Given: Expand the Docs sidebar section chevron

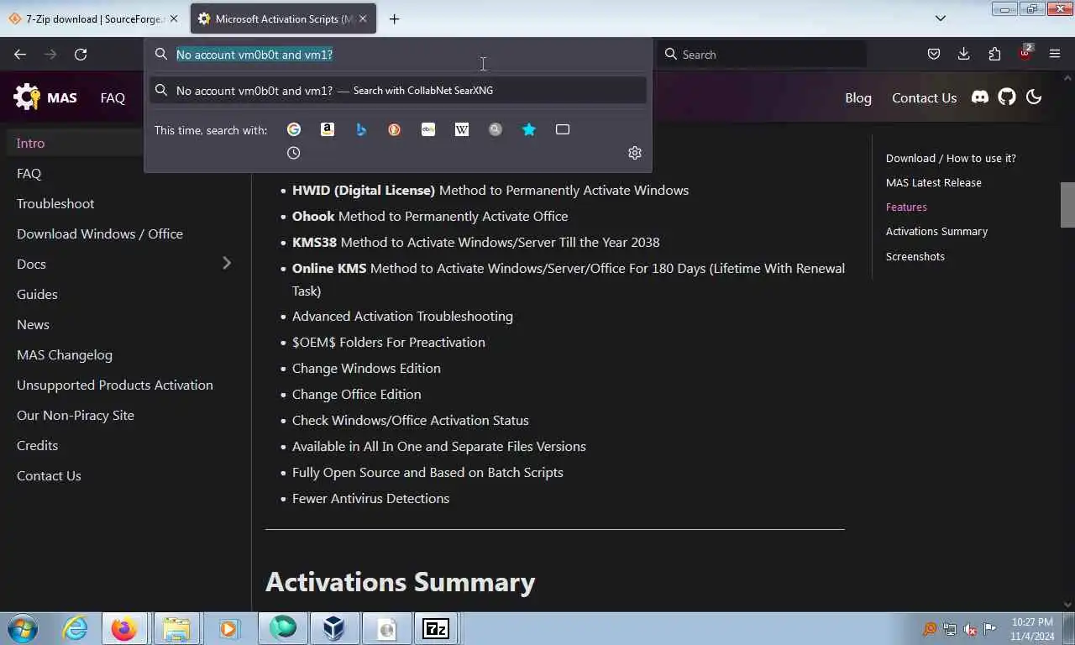Looking at the screenshot, I should click(x=227, y=264).
